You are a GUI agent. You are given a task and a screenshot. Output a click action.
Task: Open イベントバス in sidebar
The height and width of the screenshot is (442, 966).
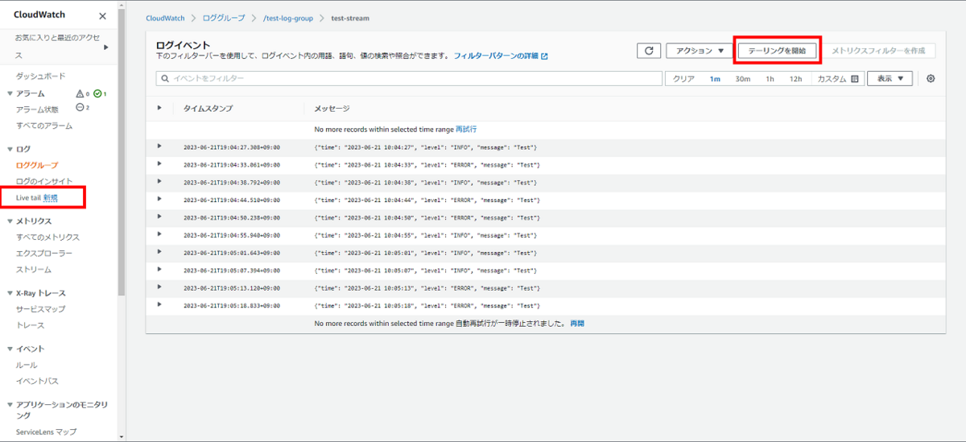37,381
